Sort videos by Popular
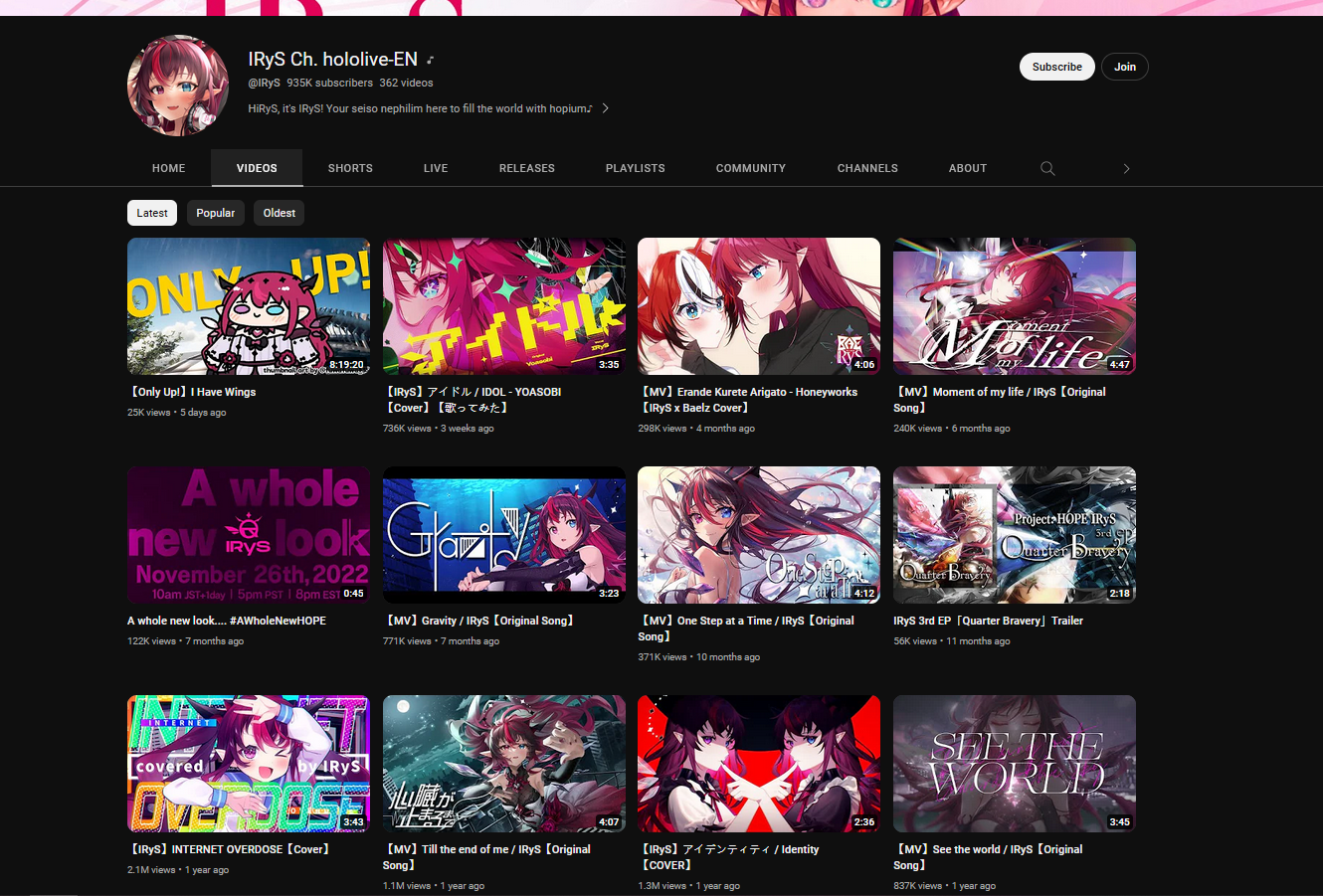Viewport: 1323px width, 896px height. (x=216, y=213)
